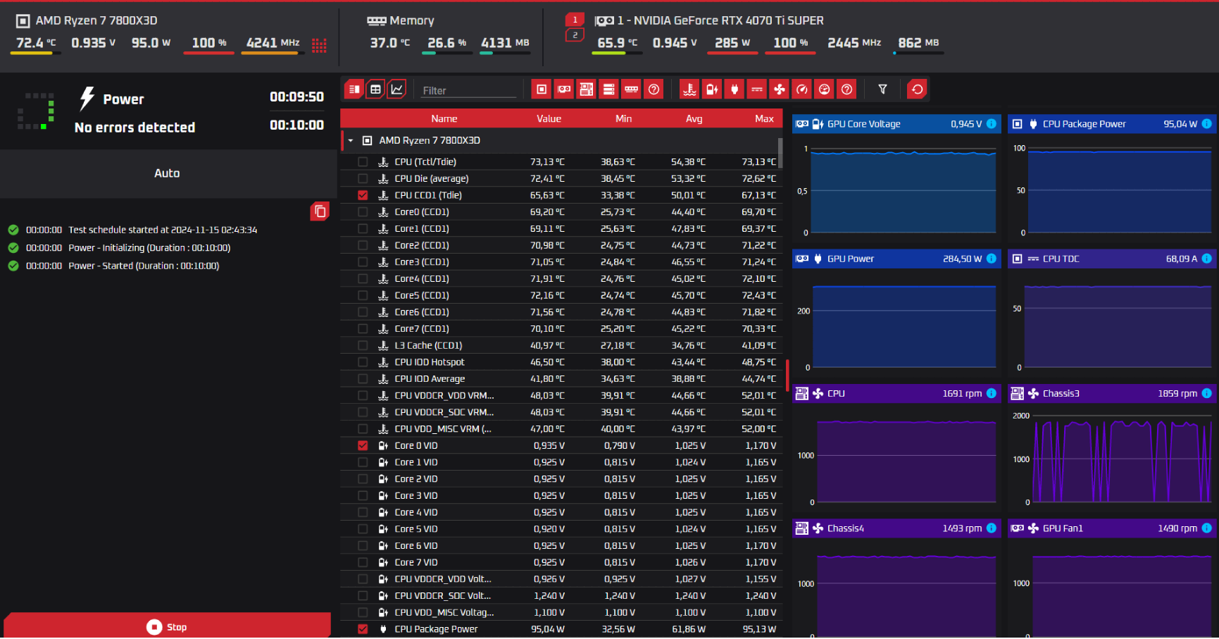
Task: Click the 'No errors detected' status text
Action: pyautogui.click(x=135, y=128)
